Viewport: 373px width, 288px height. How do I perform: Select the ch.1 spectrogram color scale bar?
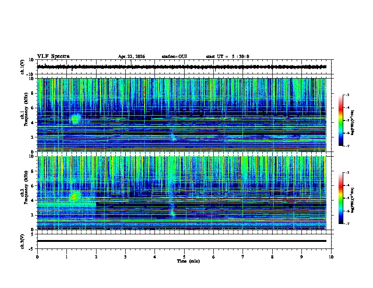341,120
